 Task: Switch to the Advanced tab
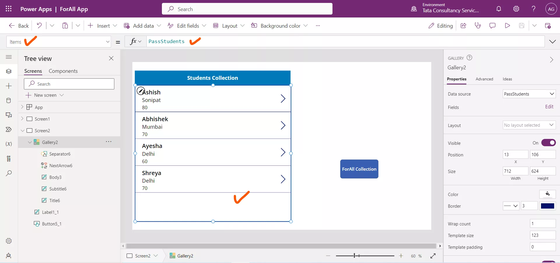pyautogui.click(x=484, y=79)
